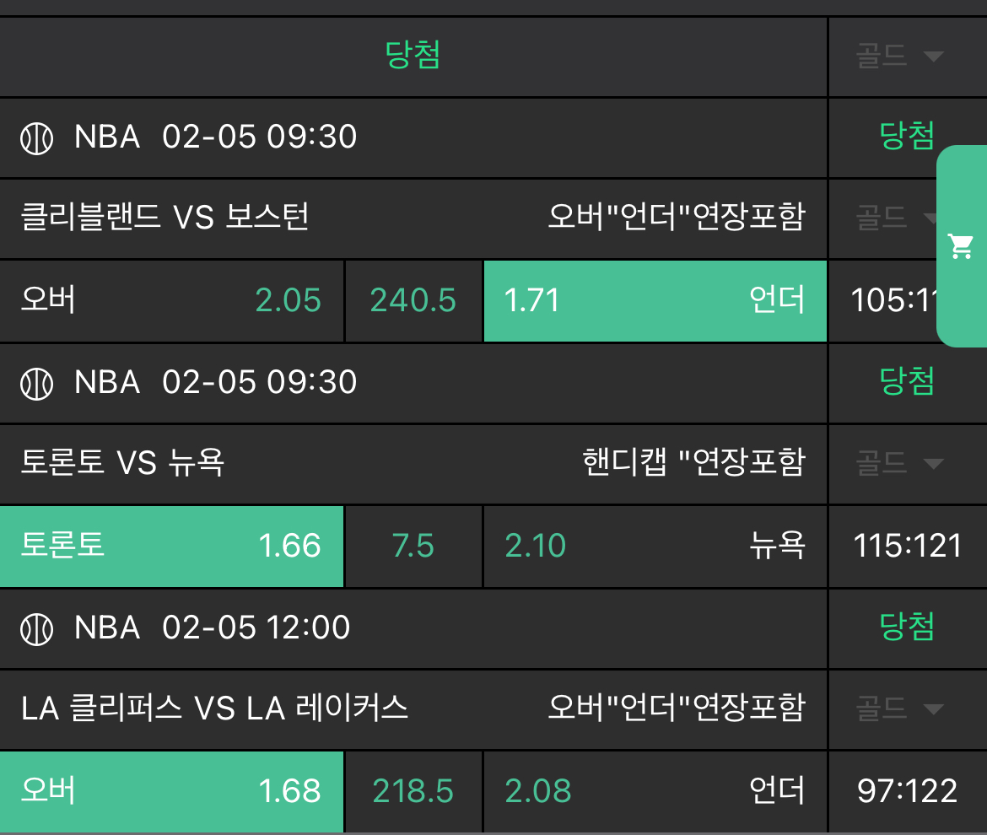Select 오버 1.68 for Clippers vs Lakers

(x=171, y=791)
